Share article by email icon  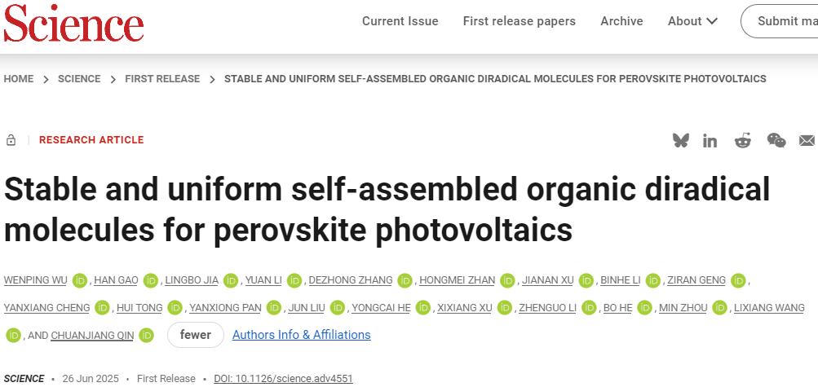807,140
